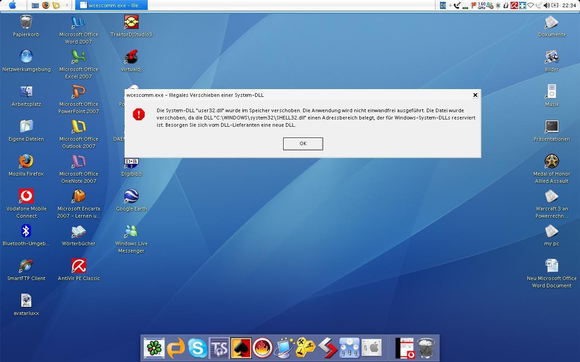Open the Vodafone document dock icon
Viewport: 580px width, 362px height.
point(404,348)
